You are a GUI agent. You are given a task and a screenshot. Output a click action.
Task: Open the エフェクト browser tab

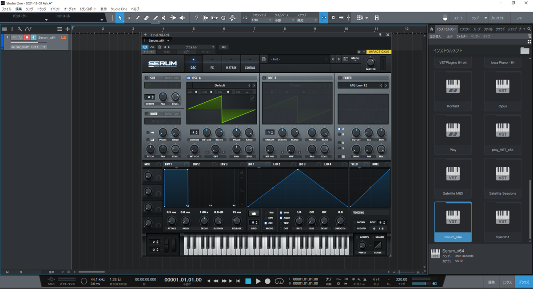tap(465, 29)
